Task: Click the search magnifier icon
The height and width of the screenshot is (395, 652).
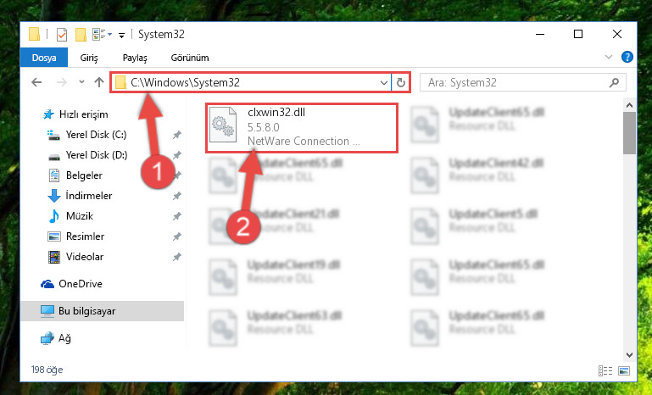Action: 614,82
